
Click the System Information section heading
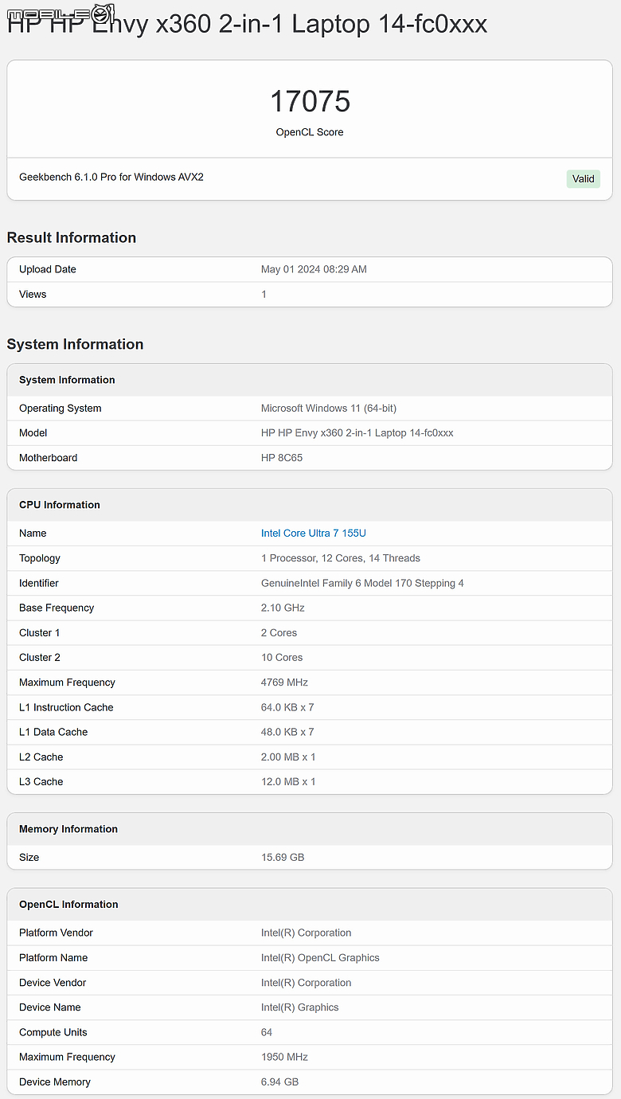76,344
